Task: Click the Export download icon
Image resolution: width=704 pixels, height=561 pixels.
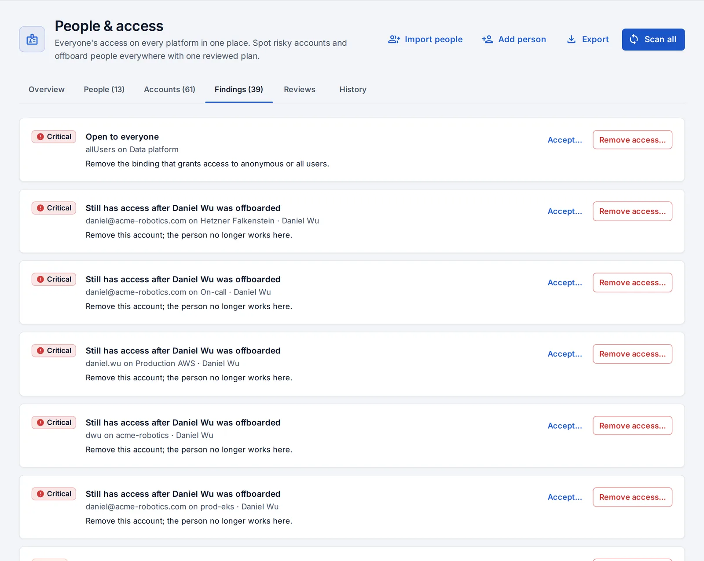Action: point(571,40)
